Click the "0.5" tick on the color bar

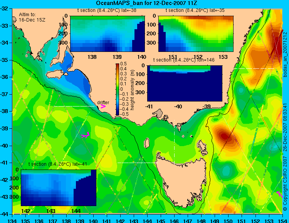click(x=123, y=64)
